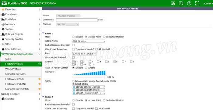Collapse the Radio 1 section triangle

[x=43, y=33]
